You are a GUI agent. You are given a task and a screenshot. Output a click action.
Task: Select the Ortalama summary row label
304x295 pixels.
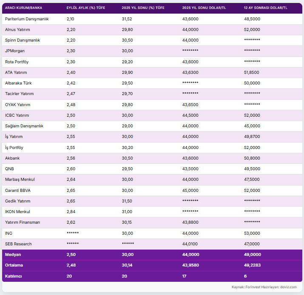click(14, 265)
